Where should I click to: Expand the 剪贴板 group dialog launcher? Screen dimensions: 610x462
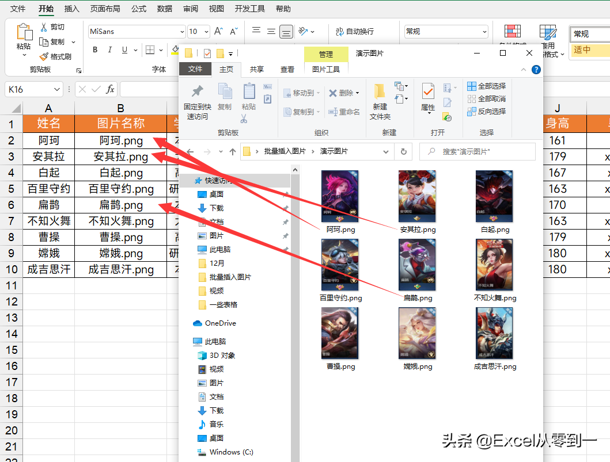click(x=78, y=71)
